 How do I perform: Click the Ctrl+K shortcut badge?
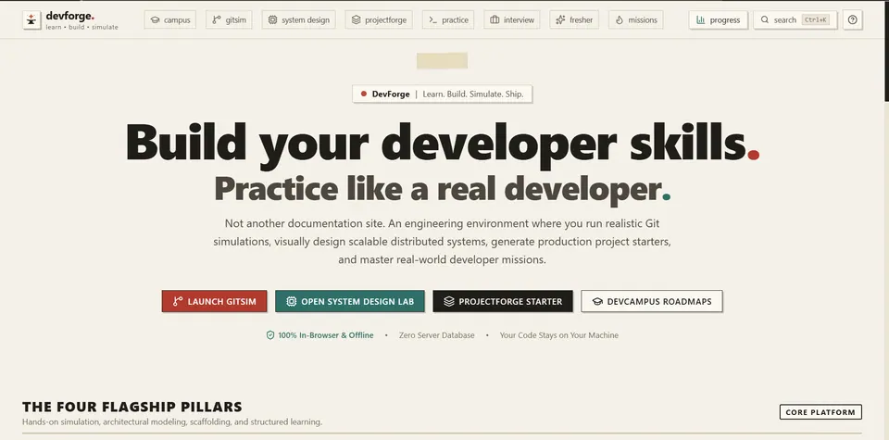point(815,19)
